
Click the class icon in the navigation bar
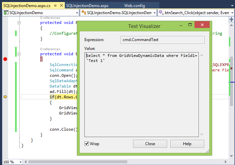pos(84,12)
